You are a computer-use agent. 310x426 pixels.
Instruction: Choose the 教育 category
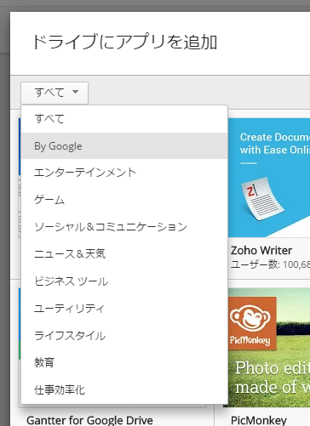[124, 363]
